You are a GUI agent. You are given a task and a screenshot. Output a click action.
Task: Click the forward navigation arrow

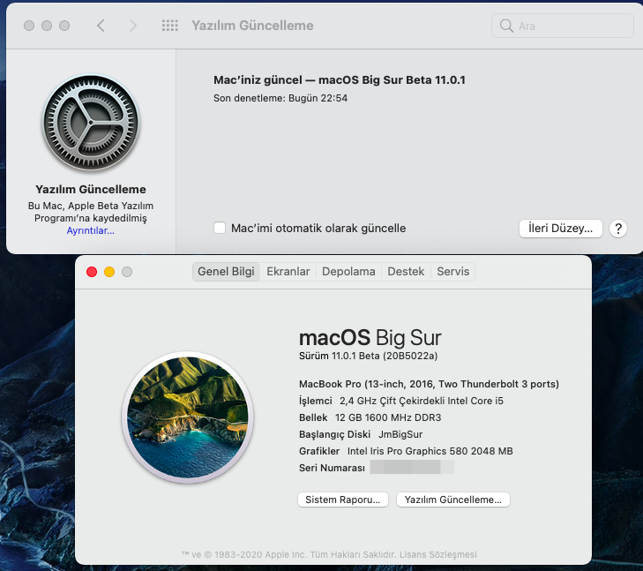pos(133,26)
